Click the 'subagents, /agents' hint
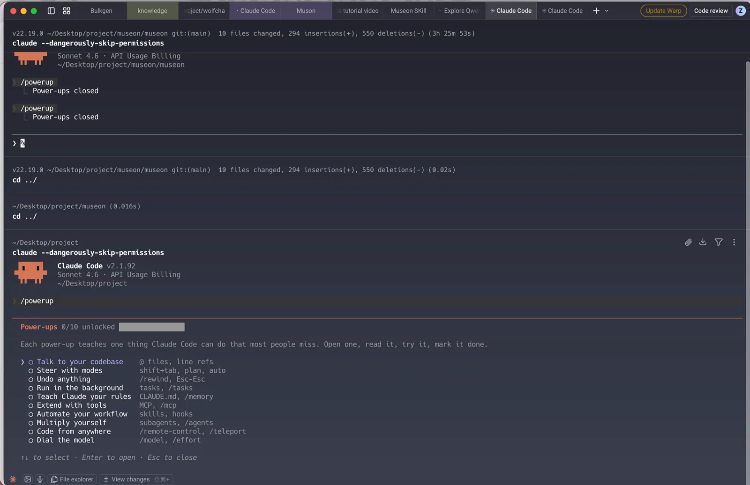Screen dimensions: 750x485 tap(176, 423)
